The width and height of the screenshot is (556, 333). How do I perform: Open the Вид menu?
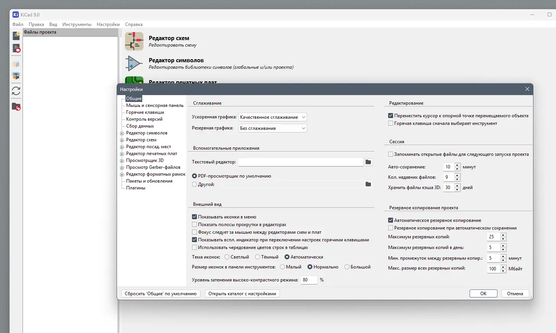[53, 24]
